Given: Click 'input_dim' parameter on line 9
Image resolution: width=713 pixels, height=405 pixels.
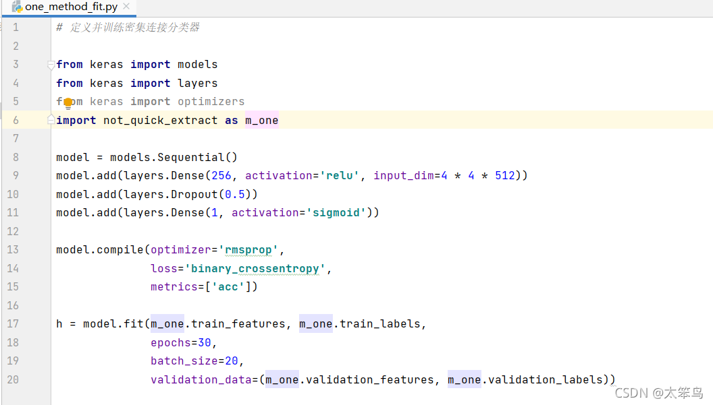Looking at the screenshot, I should coord(403,176).
